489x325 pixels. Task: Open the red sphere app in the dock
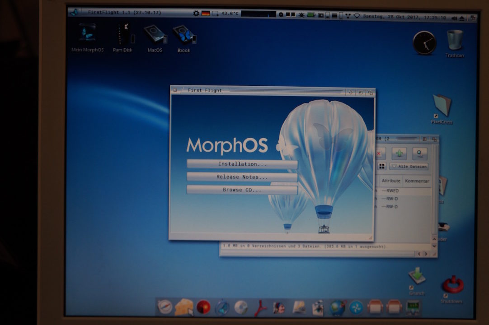pos(203,307)
